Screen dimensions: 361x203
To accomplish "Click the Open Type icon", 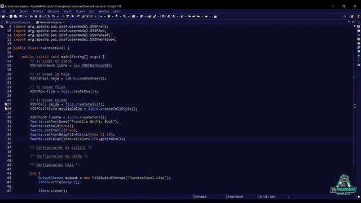I will tap(149, 16).
